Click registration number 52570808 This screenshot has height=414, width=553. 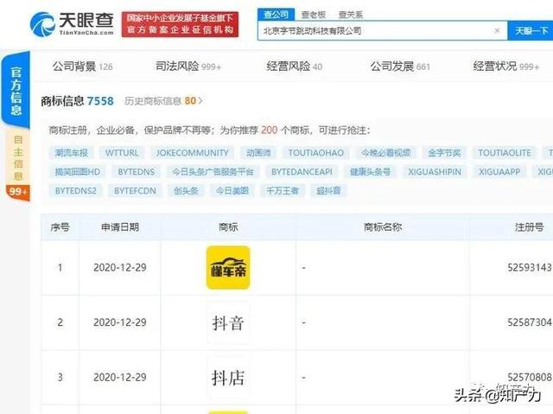point(530,378)
